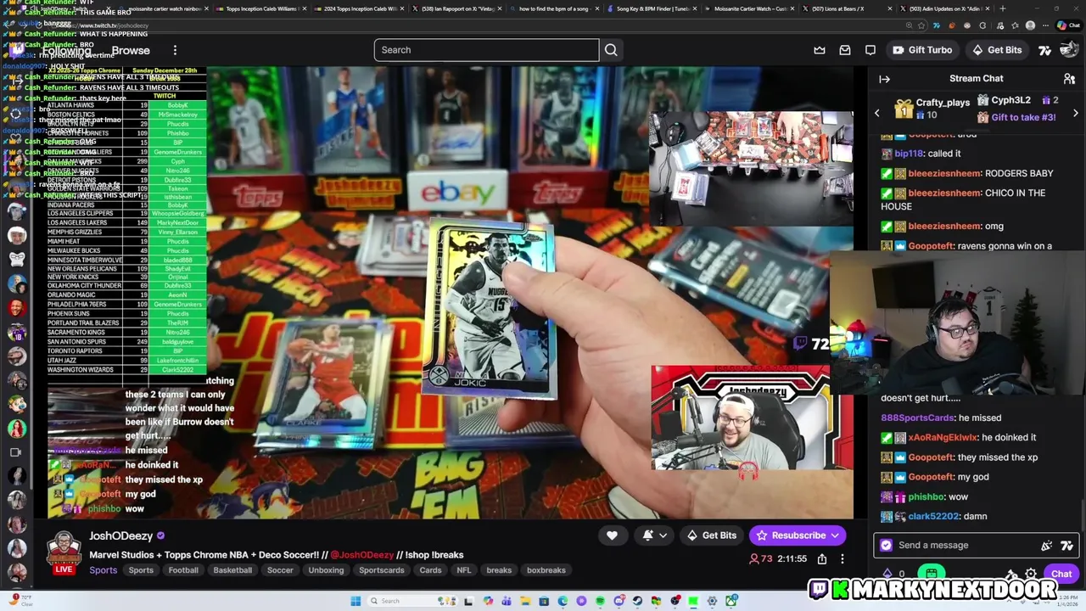The image size is (1086, 611).
Task: Select the Soccer tag
Action: point(280,570)
